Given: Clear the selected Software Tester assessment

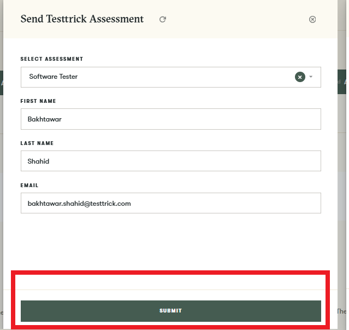Looking at the screenshot, I should (x=300, y=77).
